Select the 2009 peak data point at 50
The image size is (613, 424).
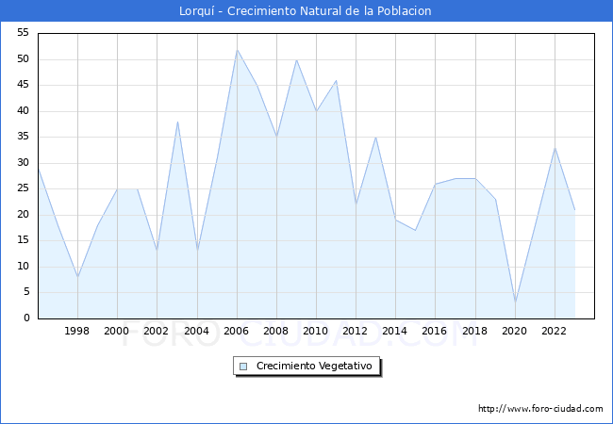coord(297,59)
